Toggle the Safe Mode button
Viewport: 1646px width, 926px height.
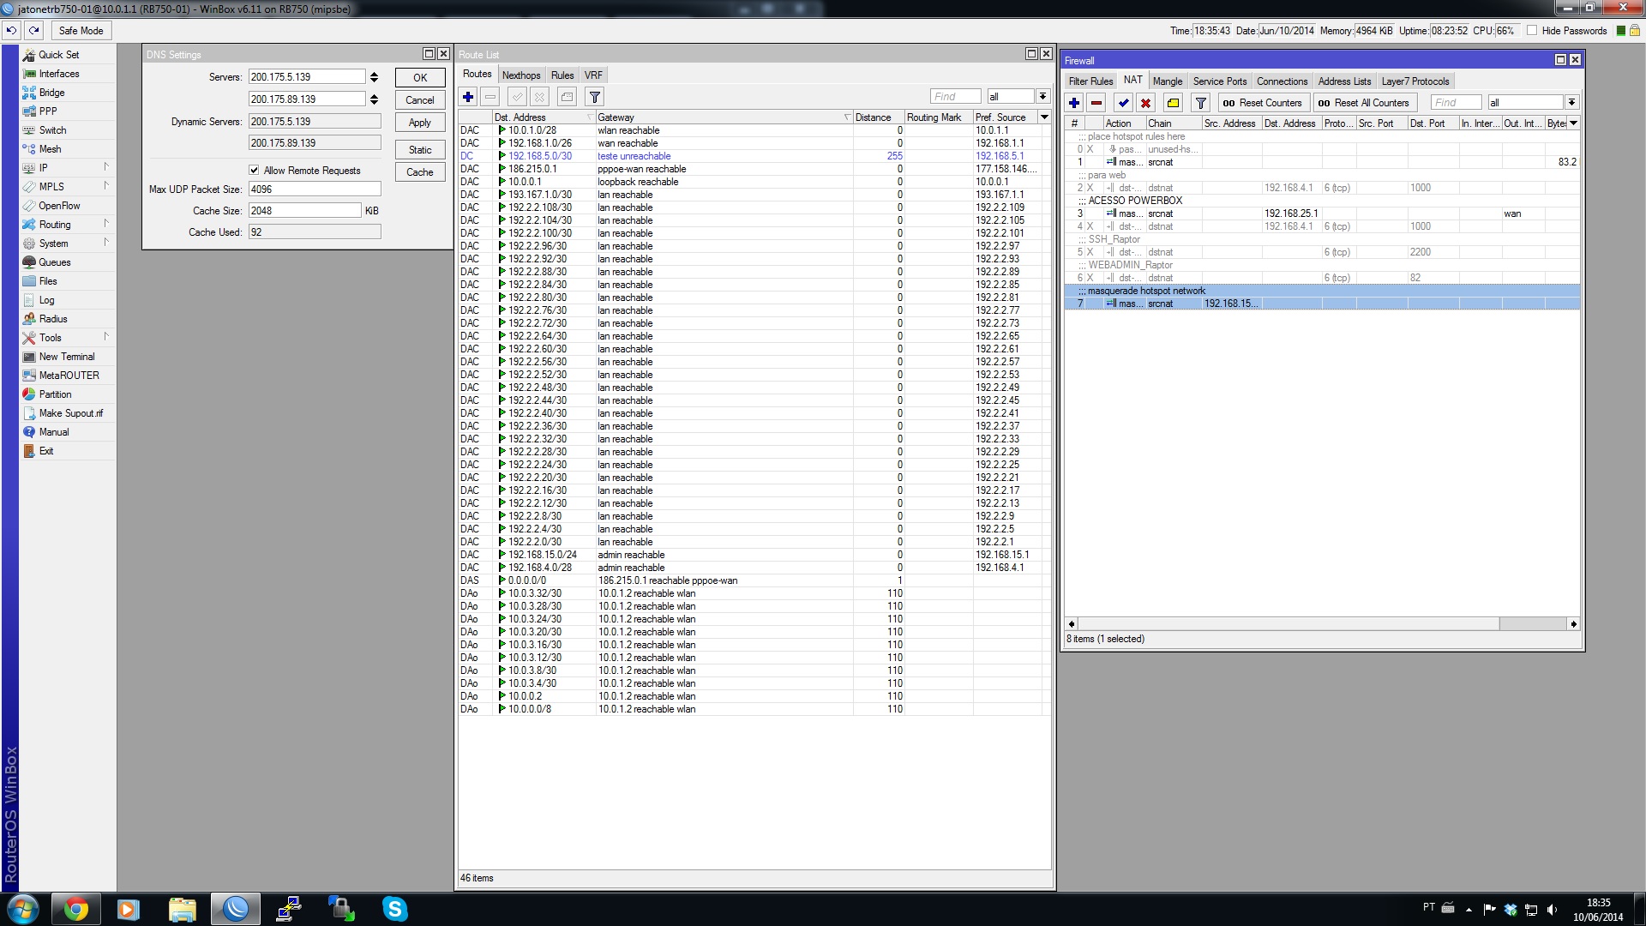pos(81,30)
